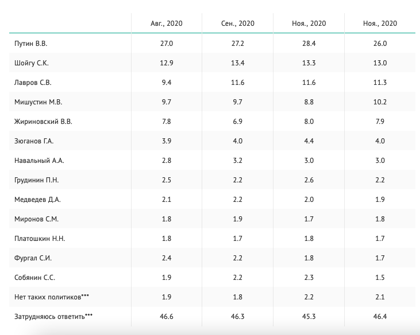The image size is (420, 335).
Task: Click the name "Фургал С.И."
Action: [x=33, y=258]
